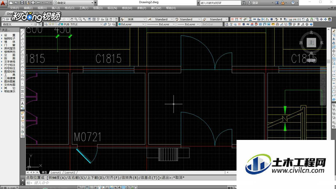Toggle the far-left status bar button
This screenshot has width=336, height=189.
(x=79, y=187)
